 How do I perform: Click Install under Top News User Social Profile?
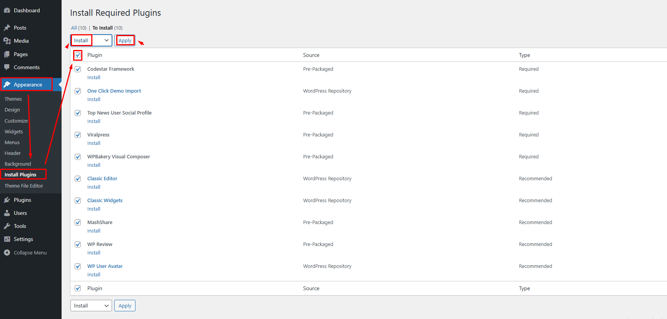[94, 121]
